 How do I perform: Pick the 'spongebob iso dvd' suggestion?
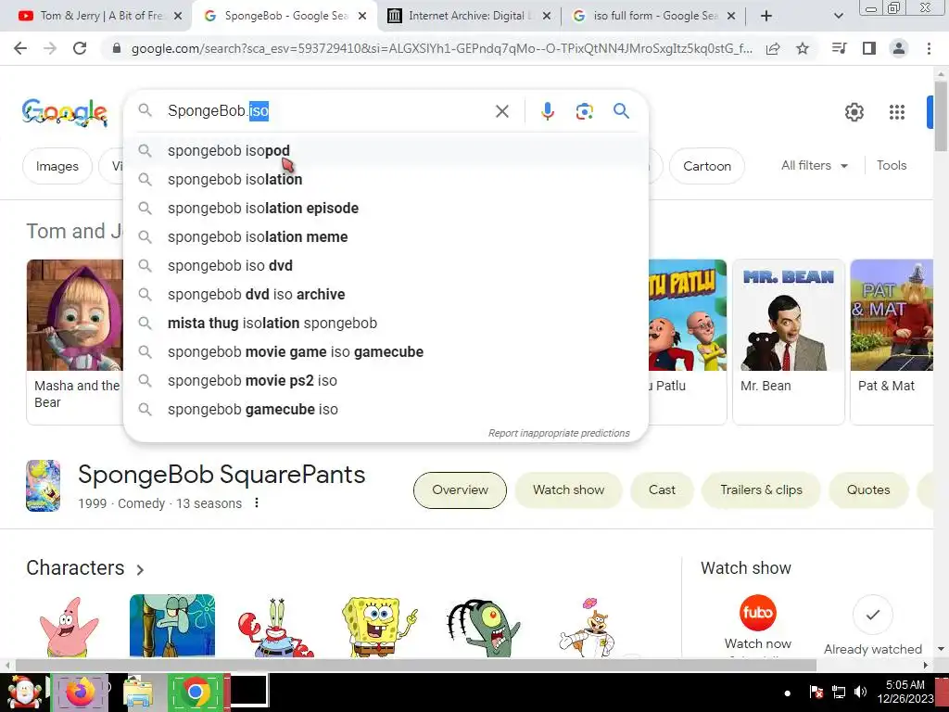pyautogui.click(x=386, y=265)
